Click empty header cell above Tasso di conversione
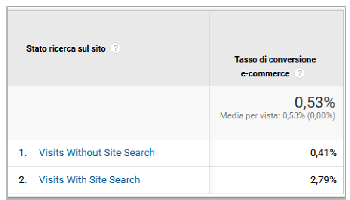Viewport: 350px width, 200px height. [x=276, y=29]
